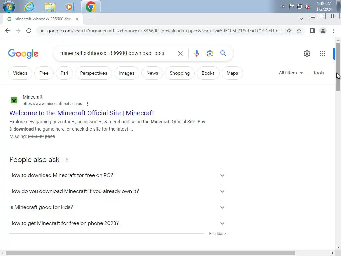Open a new Chrome tab
The width and height of the screenshot is (341, 256).
tap(90, 19)
